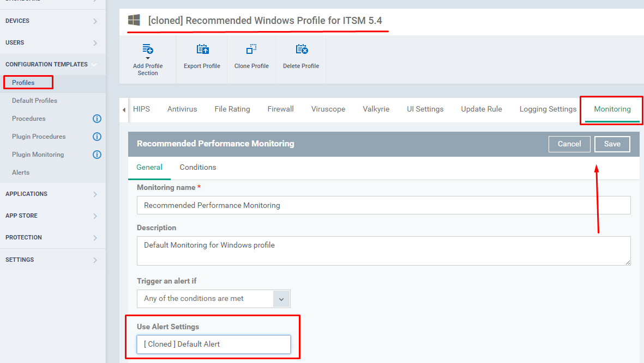
Task: Click the Add Profile Section label
Action: point(148,70)
